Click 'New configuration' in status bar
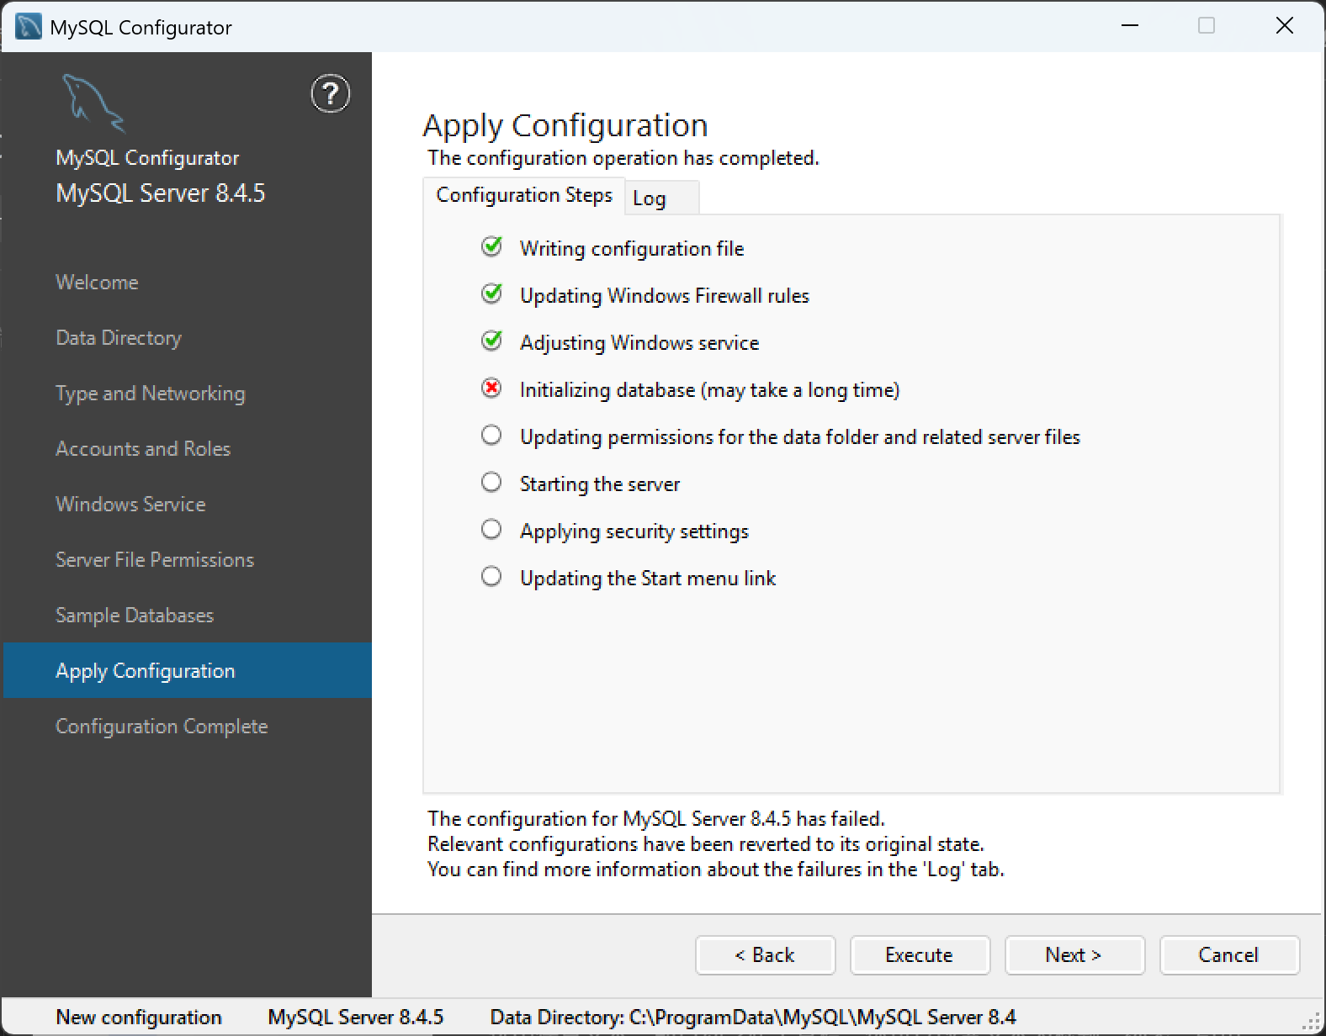1326x1036 pixels. pyautogui.click(x=139, y=1017)
